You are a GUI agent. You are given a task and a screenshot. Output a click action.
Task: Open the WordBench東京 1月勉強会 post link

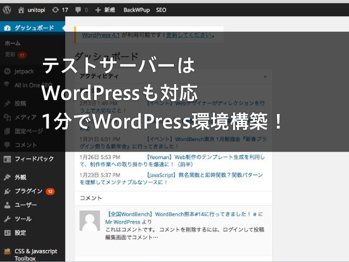point(173,143)
